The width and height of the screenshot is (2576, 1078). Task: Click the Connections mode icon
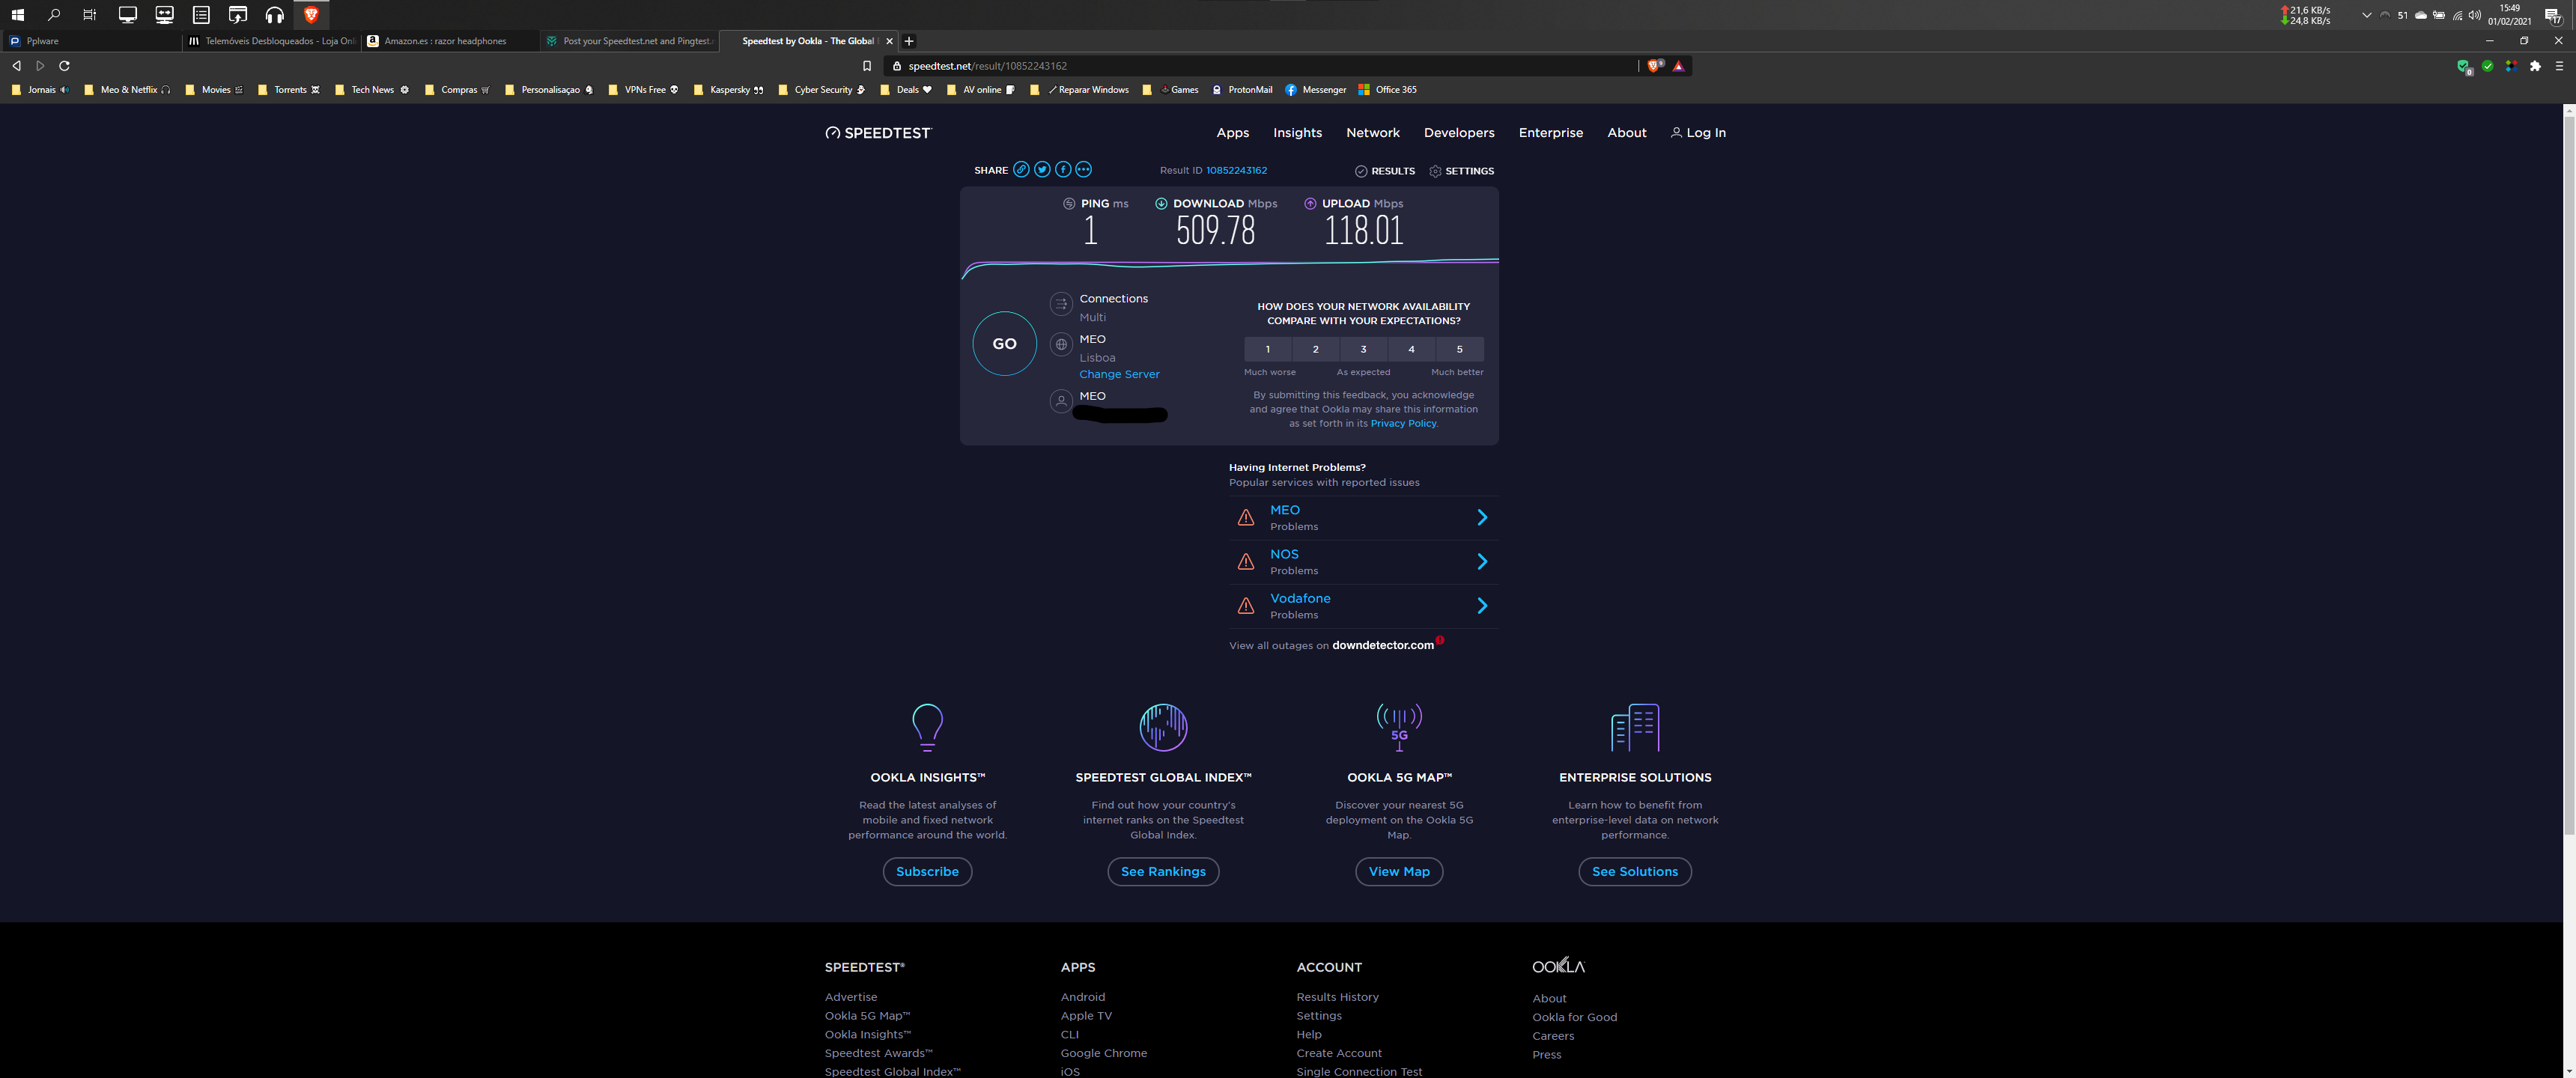click(x=1061, y=304)
